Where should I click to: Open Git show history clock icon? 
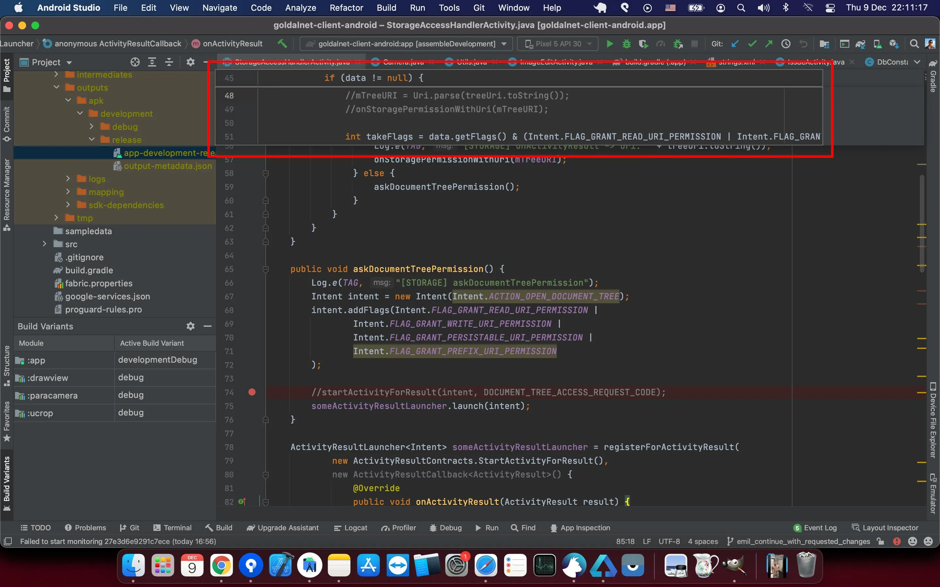pyautogui.click(x=786, y=44)
